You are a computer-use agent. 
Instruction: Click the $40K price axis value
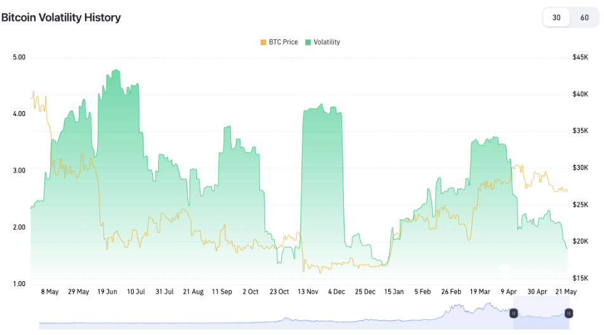coord(581,95)
